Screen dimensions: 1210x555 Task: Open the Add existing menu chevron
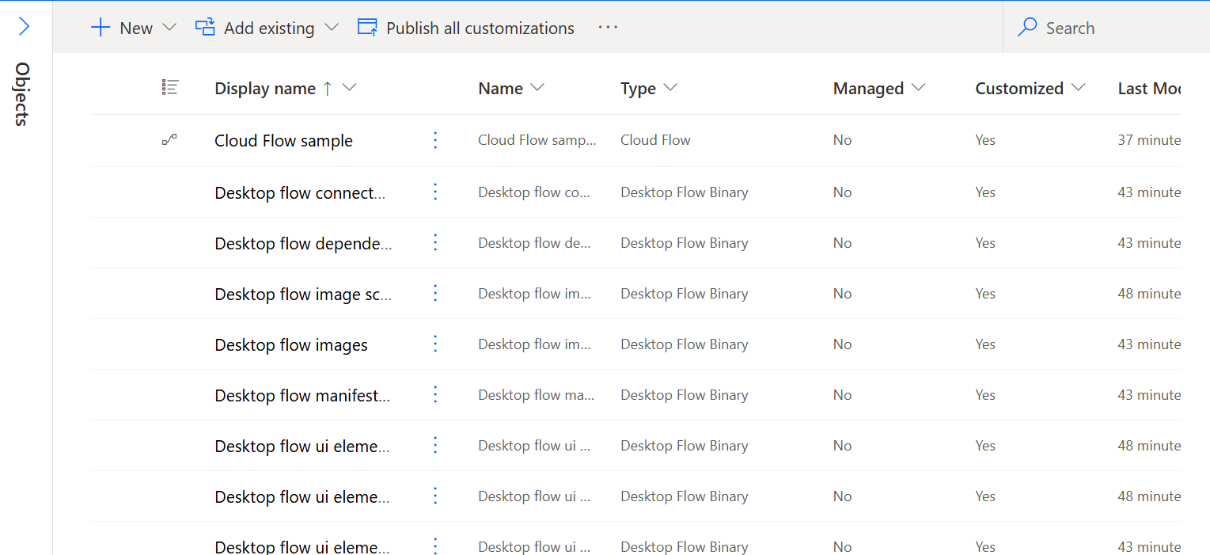330,28
